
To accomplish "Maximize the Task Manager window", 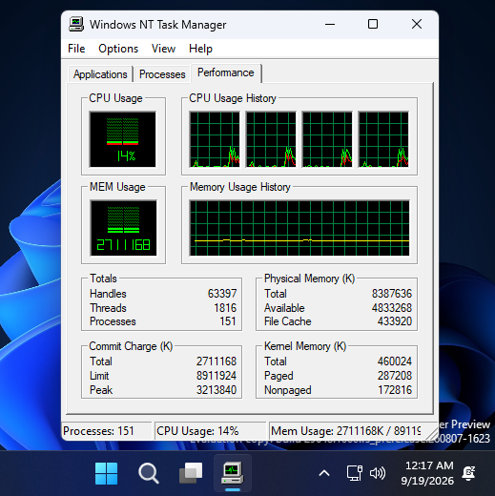I will click(373, 24).
